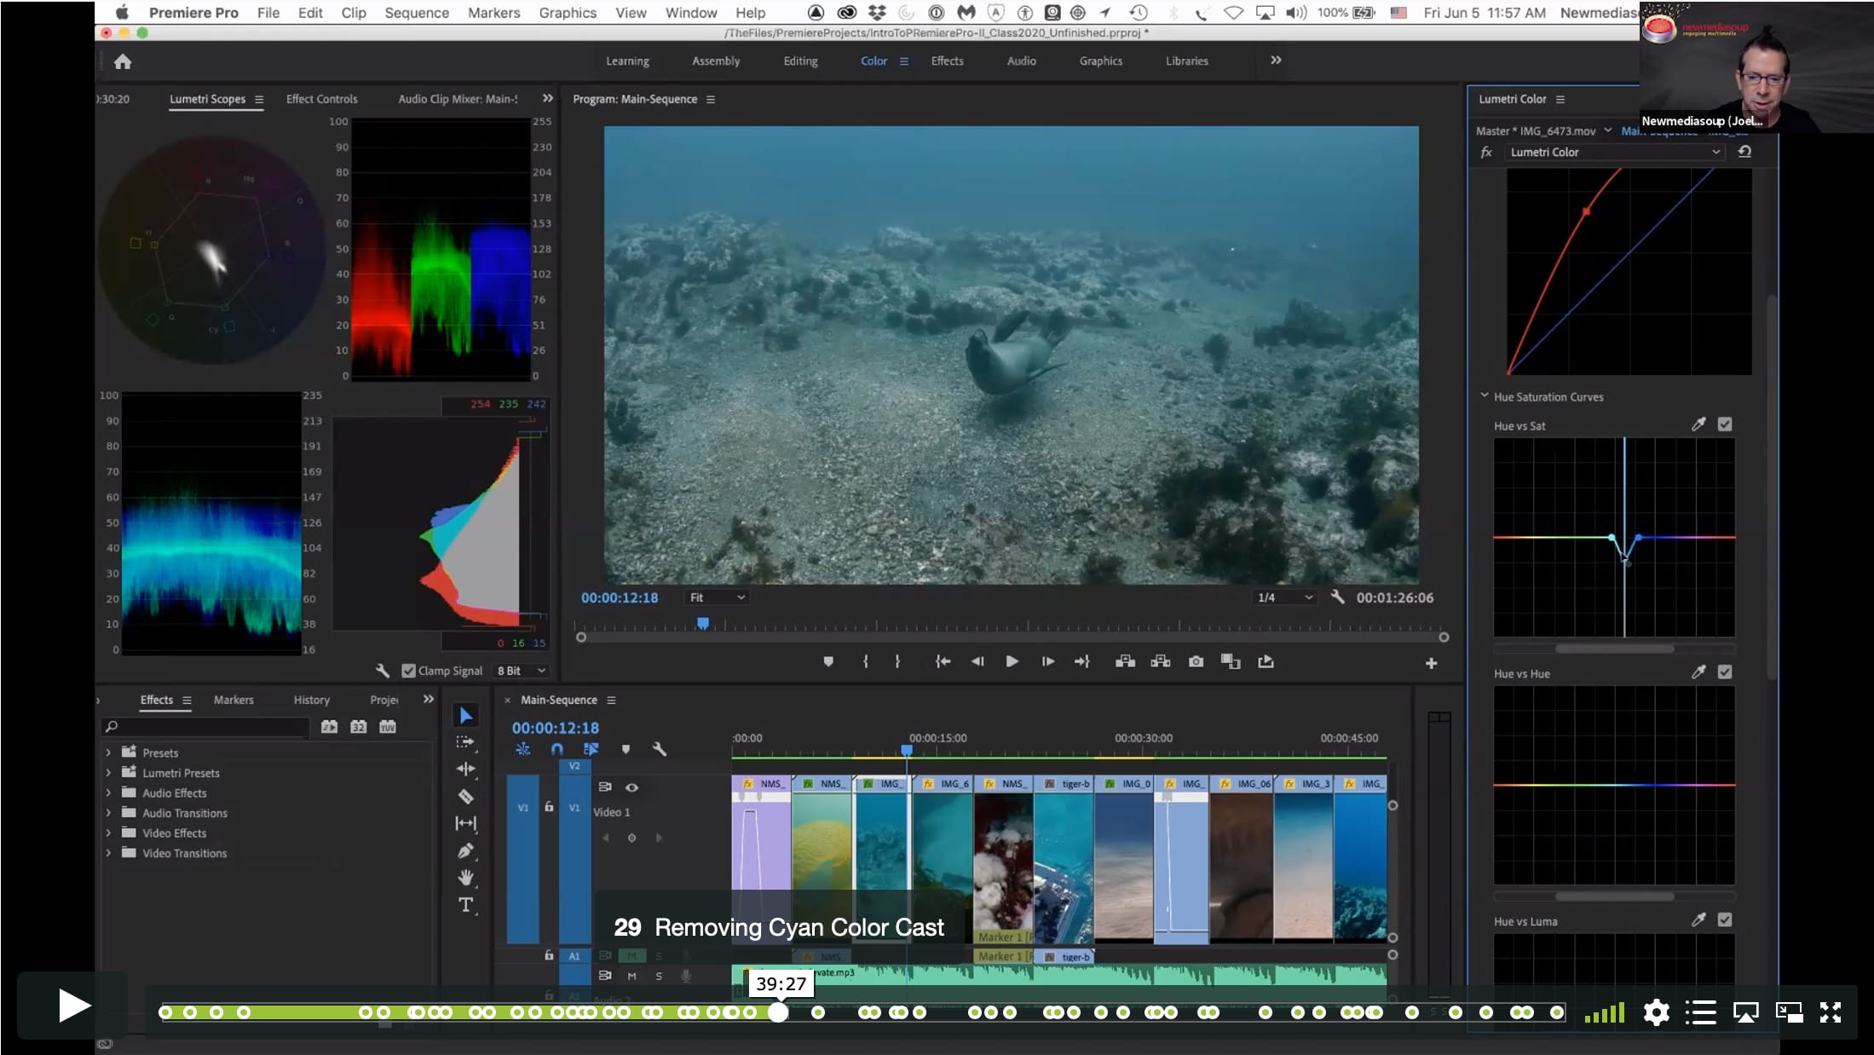The width and height of the screenshot is (1874, 1055).
Task: Toggle Snap in timeline
Action: [556, 749]
